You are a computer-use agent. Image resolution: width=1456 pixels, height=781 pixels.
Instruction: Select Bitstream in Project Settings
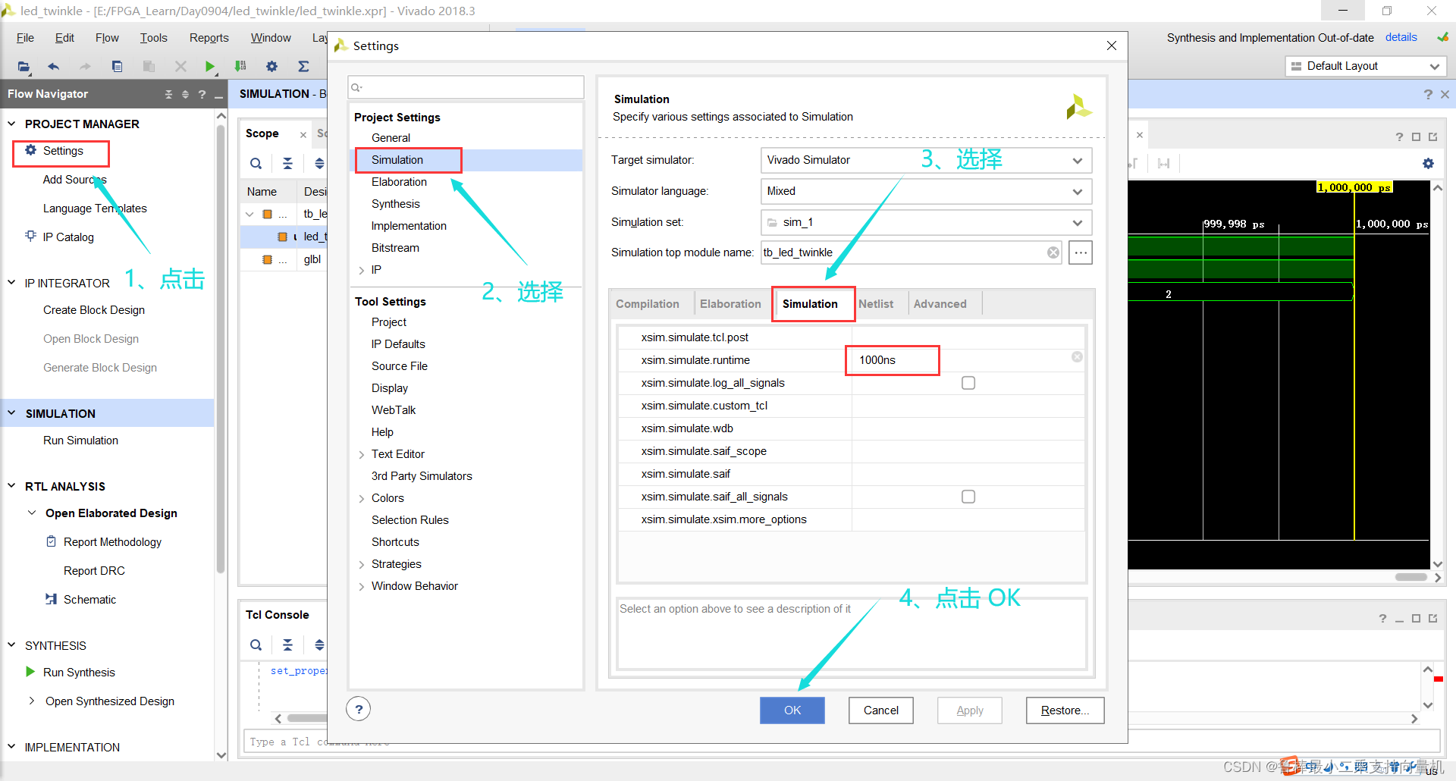(x=395, y=248)
